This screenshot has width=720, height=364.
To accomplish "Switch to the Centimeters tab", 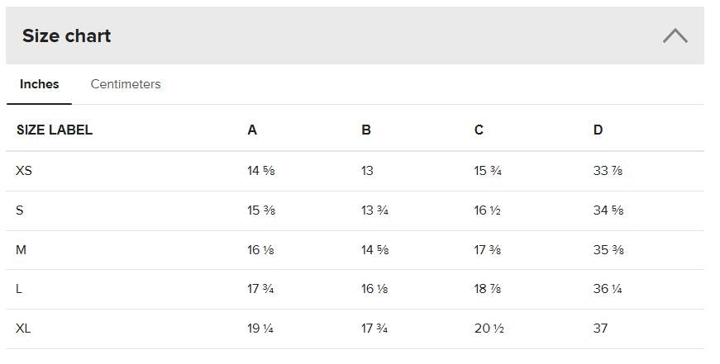I will point(126,84).
